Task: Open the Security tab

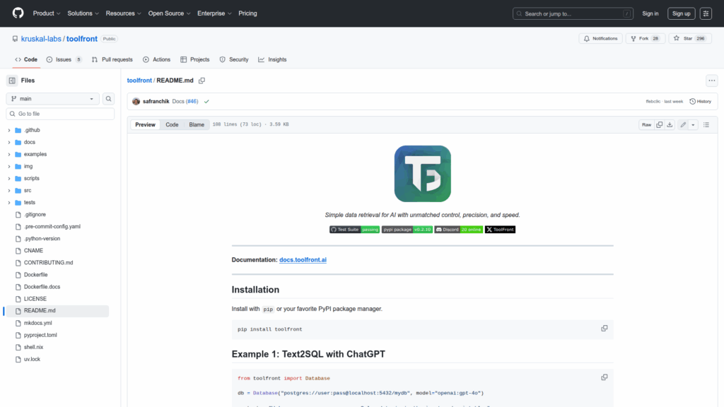Action: click(234, 59)
